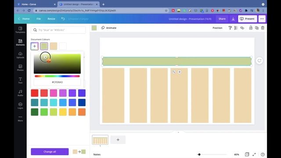
Task: Click the Present button
Action: (247, 19)
